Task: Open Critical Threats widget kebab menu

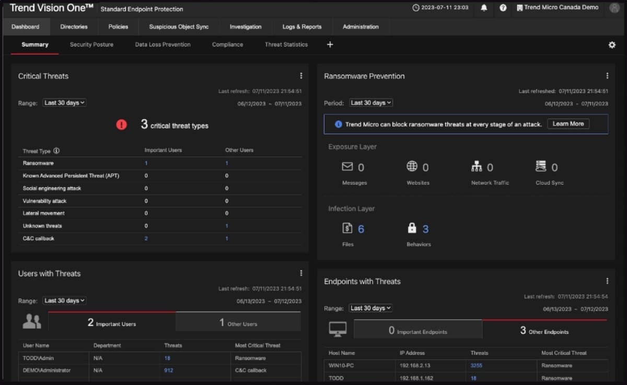Action: coord(301,76)
